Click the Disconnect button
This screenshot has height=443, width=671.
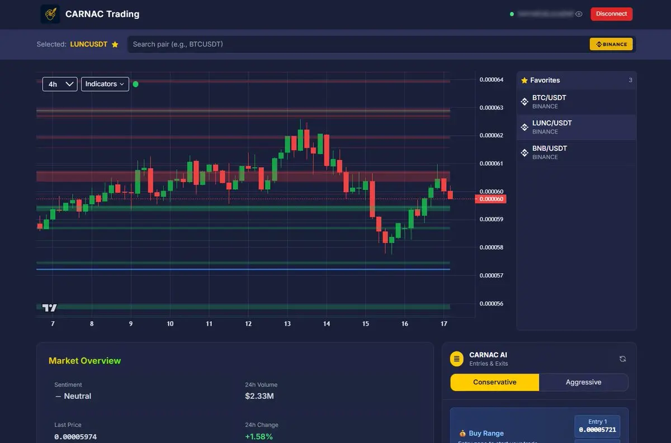point(611,14)
